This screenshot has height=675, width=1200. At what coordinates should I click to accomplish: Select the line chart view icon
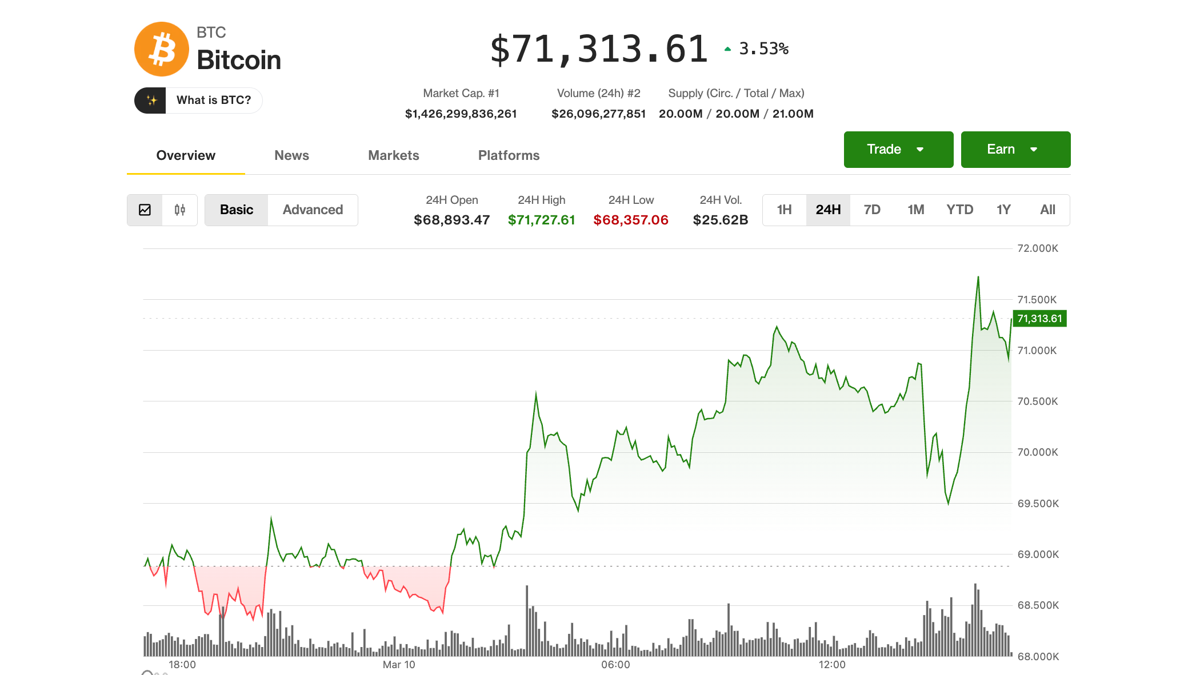[x=145, y=210]
